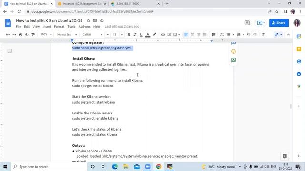The width and height of the screenshot is (305, 171).
Task: View document status cloud icon
Action: coord(102,20)
